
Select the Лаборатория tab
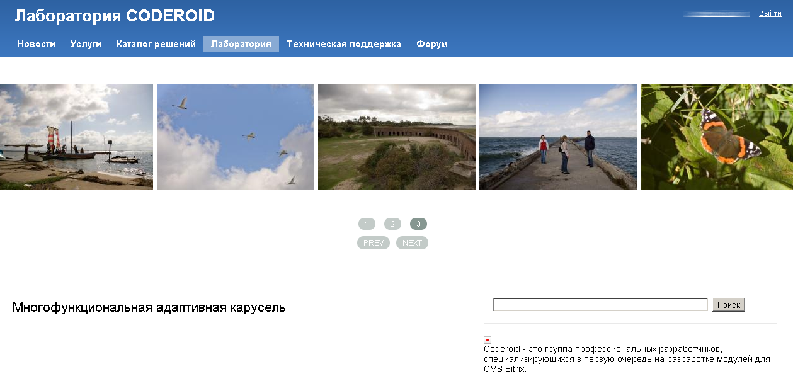(x=241, y=44)
